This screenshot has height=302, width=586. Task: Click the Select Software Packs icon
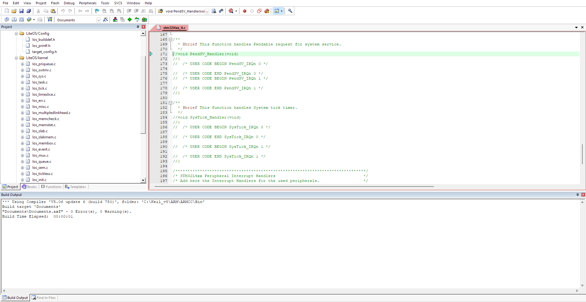[137, 20]
